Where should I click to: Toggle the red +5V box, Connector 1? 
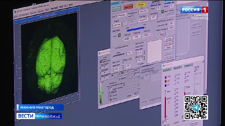[x=165, y=81]
